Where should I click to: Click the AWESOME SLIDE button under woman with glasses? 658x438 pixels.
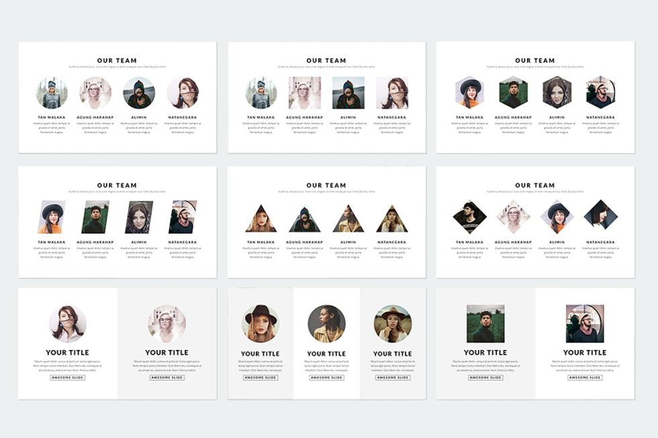coord(167,378)
